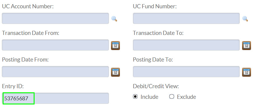This screenshot has height=108, width=256.
Task: Click the Debit/Credit View label
Action: (156, 86)
